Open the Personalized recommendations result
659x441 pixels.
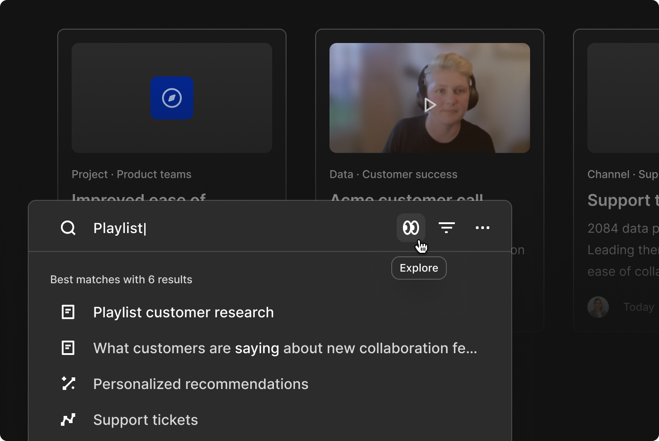(x=201, y=384)
